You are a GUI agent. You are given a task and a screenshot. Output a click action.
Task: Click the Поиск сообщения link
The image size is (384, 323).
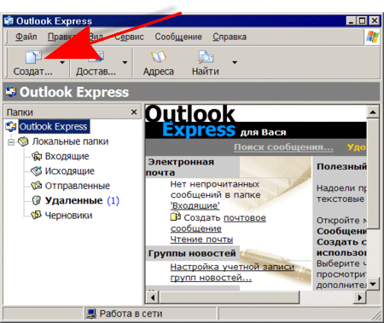(283, 147)
